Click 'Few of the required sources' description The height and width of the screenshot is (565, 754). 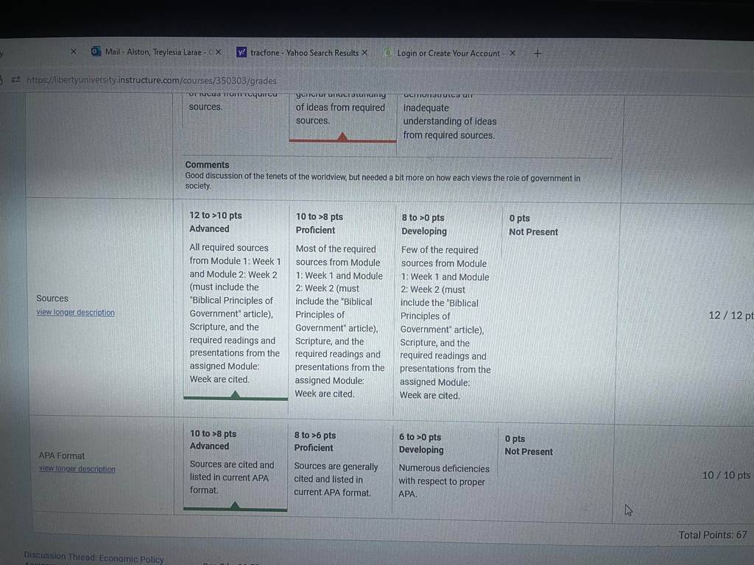click(x=445, y=322)
